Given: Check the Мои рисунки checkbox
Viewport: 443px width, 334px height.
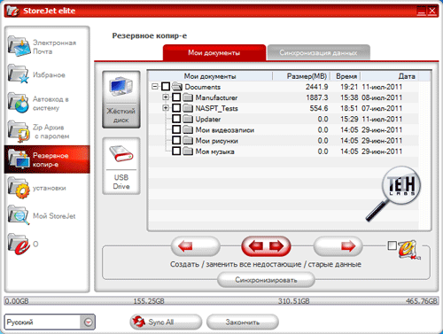Looking at the screenshot, I should [176, 140].
